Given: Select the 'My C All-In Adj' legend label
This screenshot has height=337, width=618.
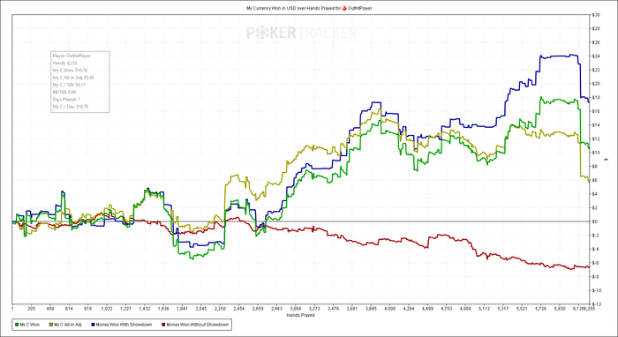Looking at the screenshot, I should tap(68, 325).
